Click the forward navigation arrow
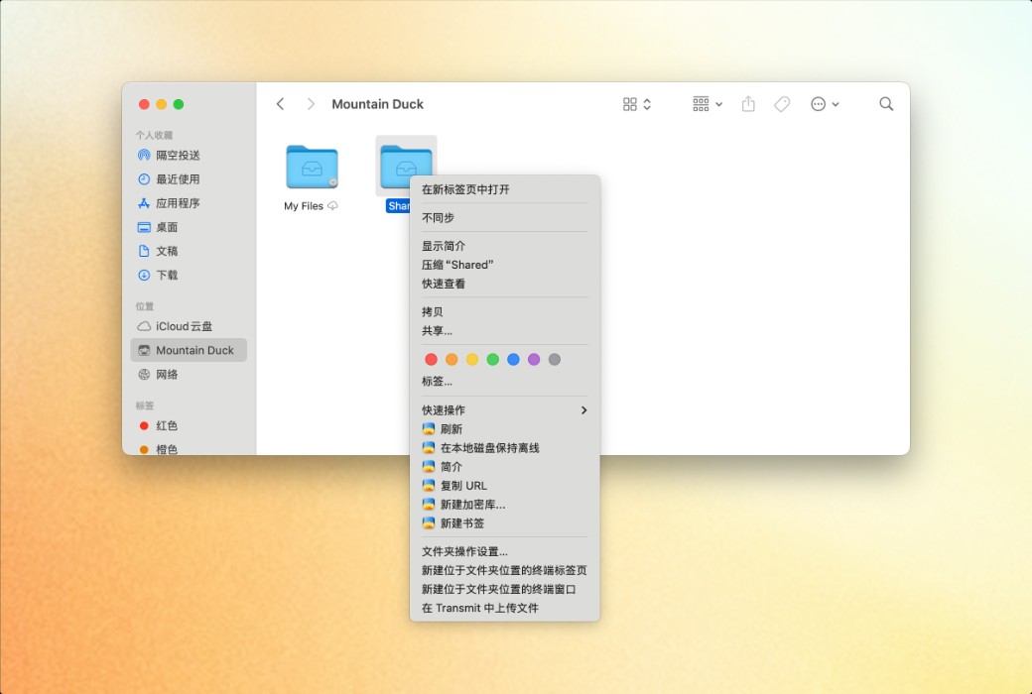This screenshot has width=1032, height=694. [311, 104]
